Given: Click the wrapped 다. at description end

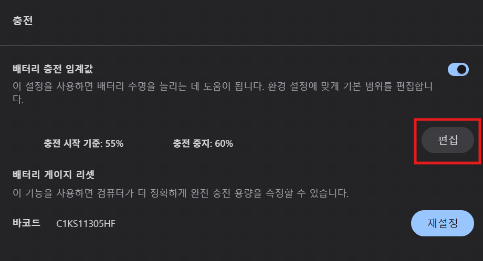Looking at the screenshot, I should tap(18, 98).
